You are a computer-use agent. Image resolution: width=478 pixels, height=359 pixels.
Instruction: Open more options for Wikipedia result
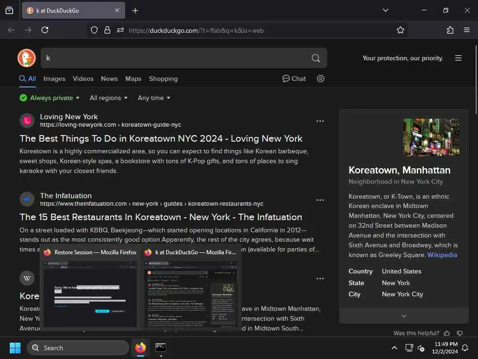[320, 279]
